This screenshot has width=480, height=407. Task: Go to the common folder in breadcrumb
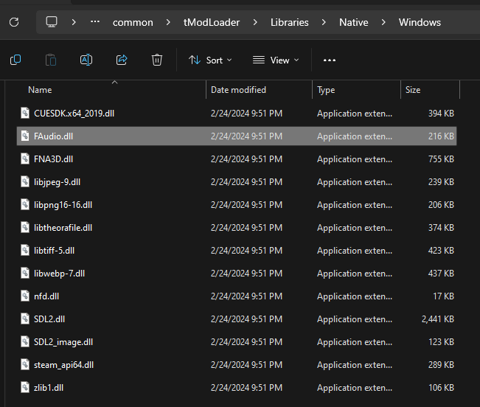[x=133, y=22]
